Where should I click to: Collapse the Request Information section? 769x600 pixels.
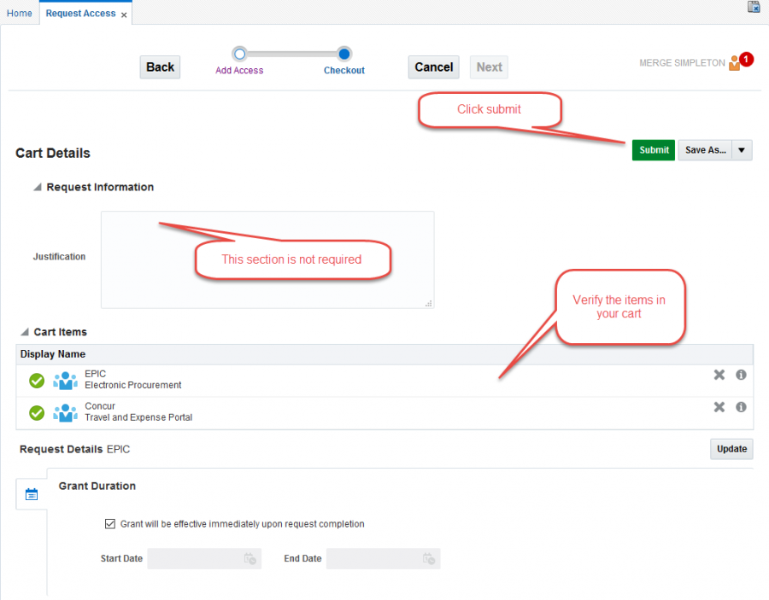coord(37,187)
